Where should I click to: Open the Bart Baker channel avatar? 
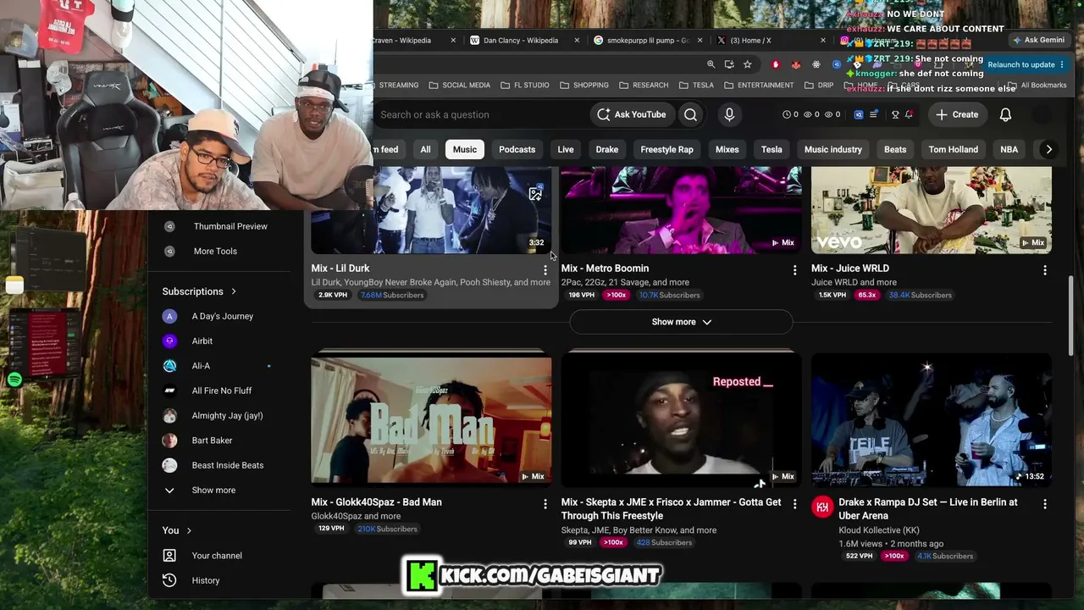click(x=169, y=441)
